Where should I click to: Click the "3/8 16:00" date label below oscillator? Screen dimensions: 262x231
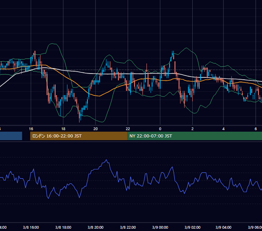coord(31,227)
